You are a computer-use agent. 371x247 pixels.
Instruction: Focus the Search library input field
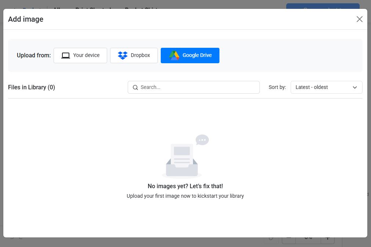click(x=198, y=87)
